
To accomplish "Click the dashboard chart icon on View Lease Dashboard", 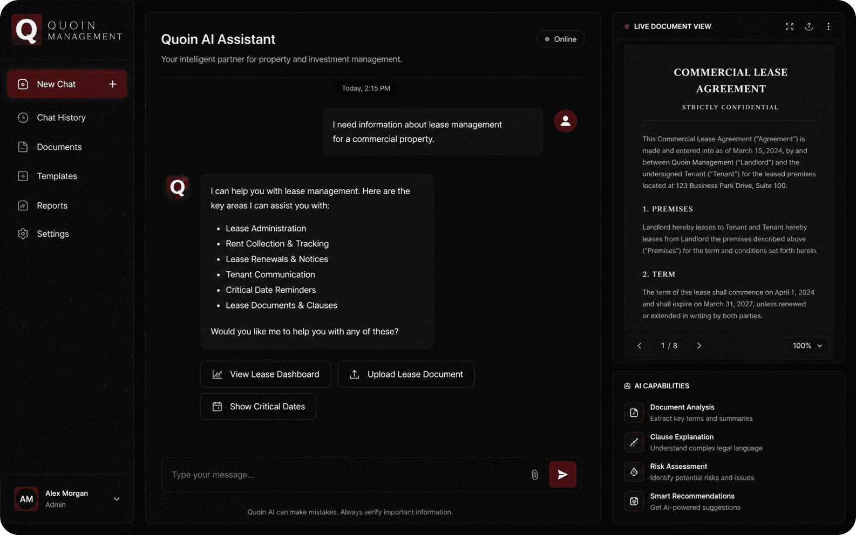I will (x=218, y=374).
